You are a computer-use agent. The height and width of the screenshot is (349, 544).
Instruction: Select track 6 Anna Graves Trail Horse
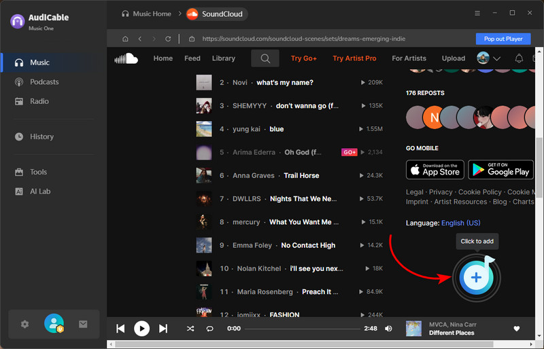click(290, 175)
